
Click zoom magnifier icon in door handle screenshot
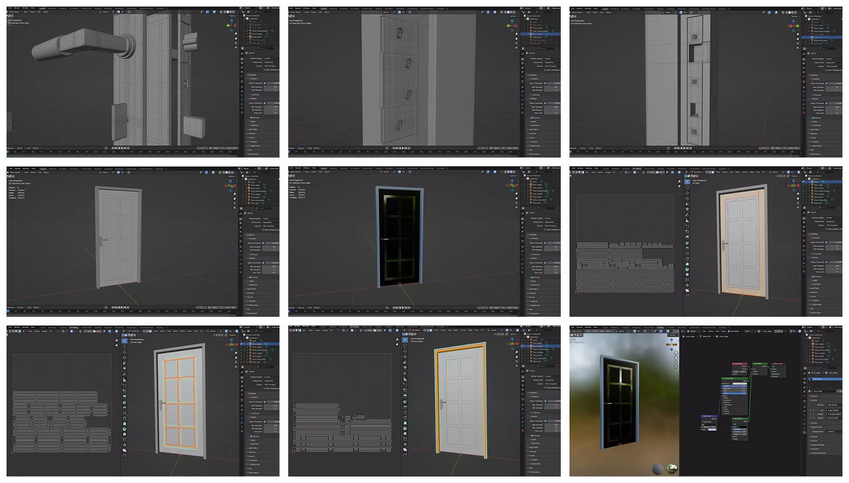(236, 34)
